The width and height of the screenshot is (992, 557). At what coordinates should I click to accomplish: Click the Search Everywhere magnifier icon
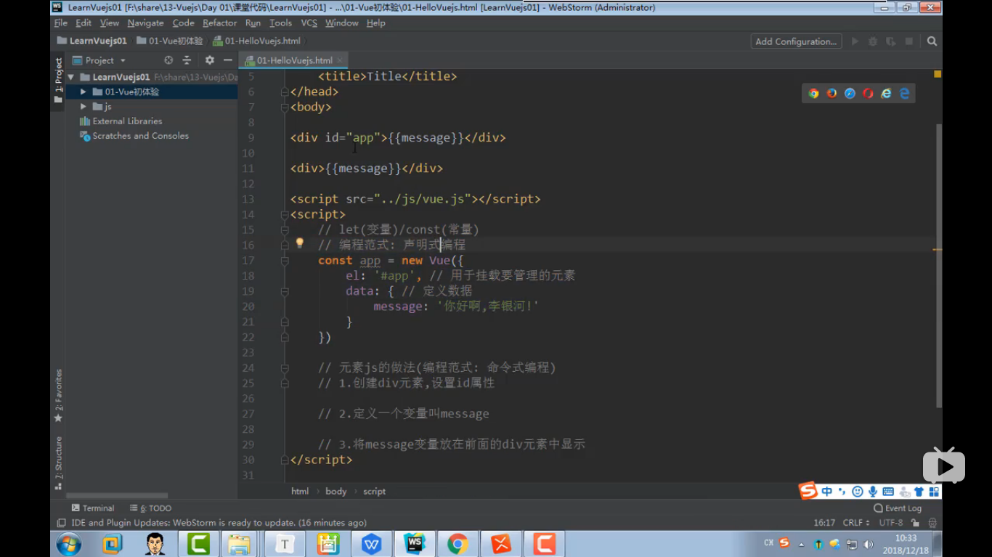pyautogui.click(x=932, y=41)
